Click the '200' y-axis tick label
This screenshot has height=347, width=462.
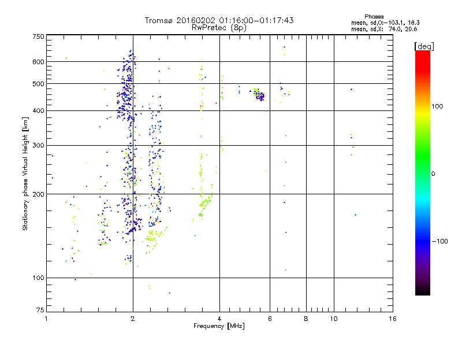click(x=38, y=194)
